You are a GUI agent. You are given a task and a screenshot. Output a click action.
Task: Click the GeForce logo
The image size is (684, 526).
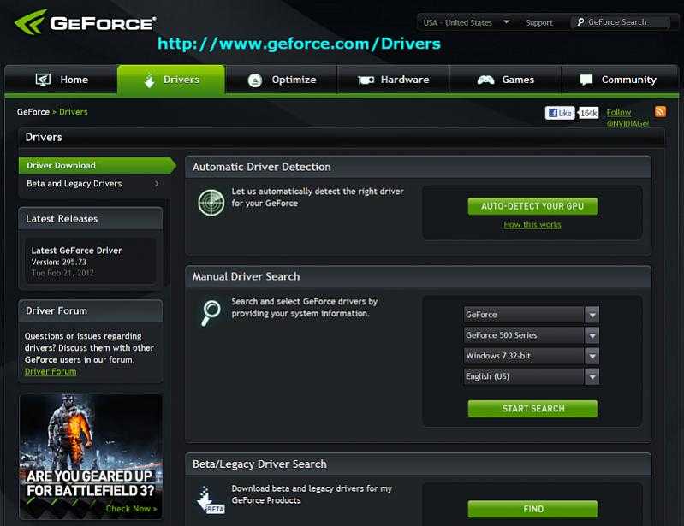pos(85,21)
